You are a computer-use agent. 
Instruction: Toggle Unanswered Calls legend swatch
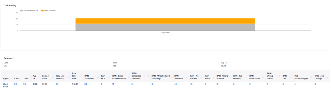22,11
